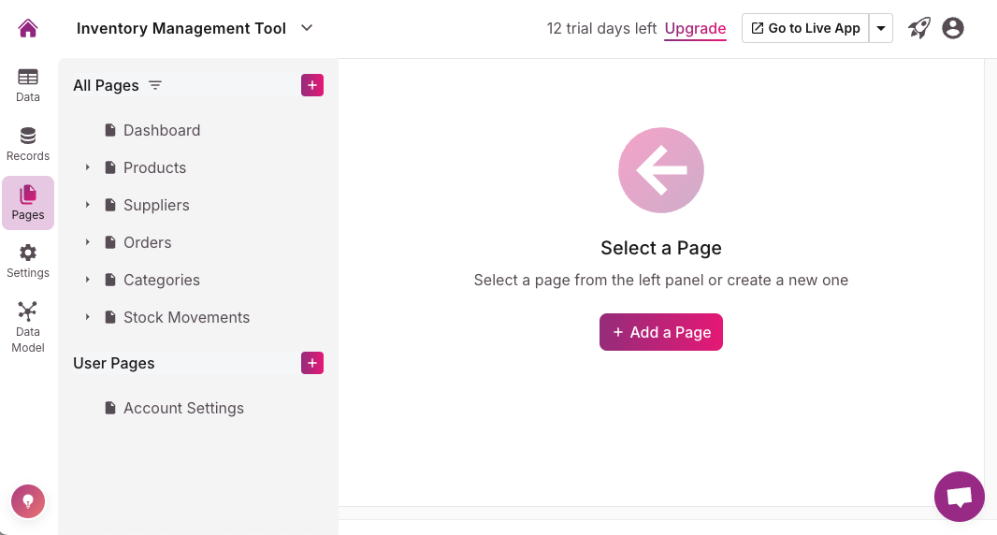Select the Account Settings page
Image resolution: width=997 pixels, height=535 pixels.
pyautogui.click(x=183, y=408)
